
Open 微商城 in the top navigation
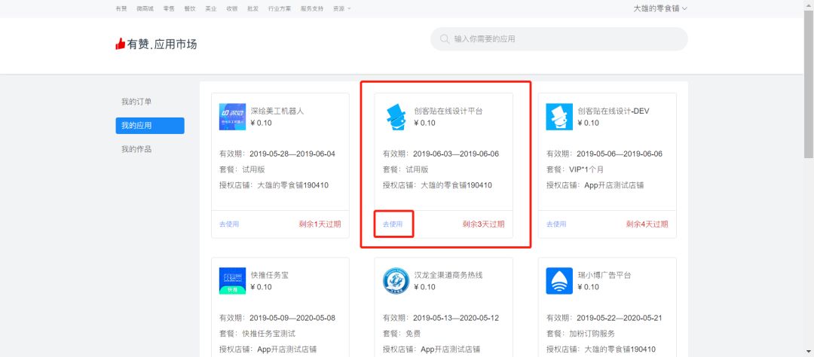point(145,8)
